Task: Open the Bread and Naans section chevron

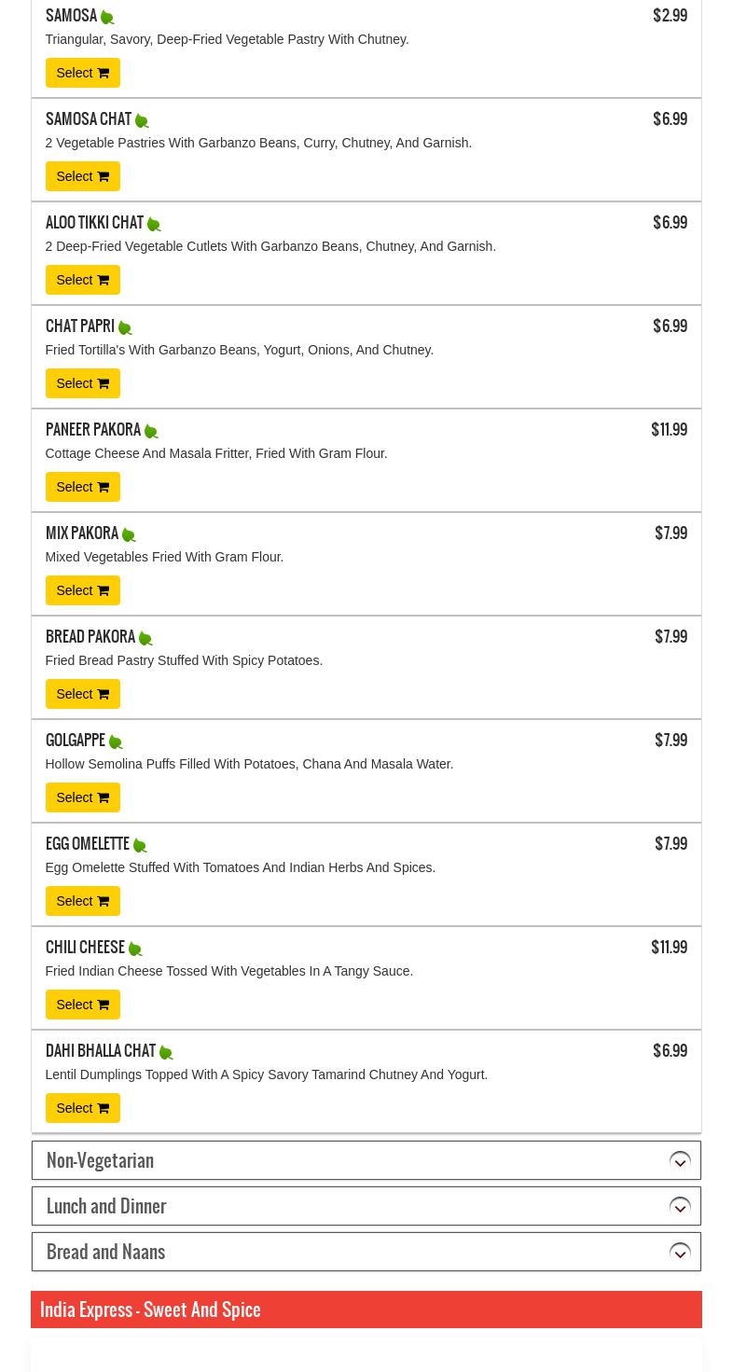Action: tap(680, 1253)
